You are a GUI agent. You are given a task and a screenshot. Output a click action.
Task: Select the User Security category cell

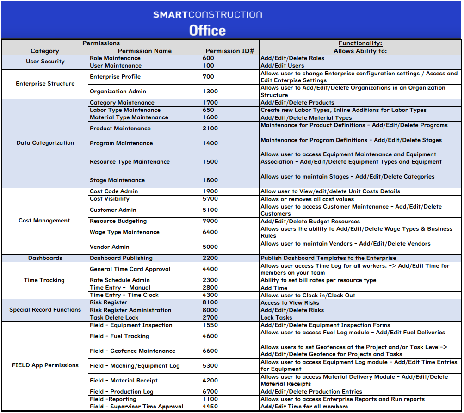pos(45,62)
